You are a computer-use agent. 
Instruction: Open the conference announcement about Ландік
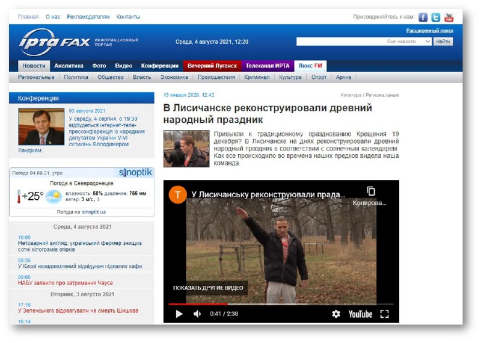(106, 131)
